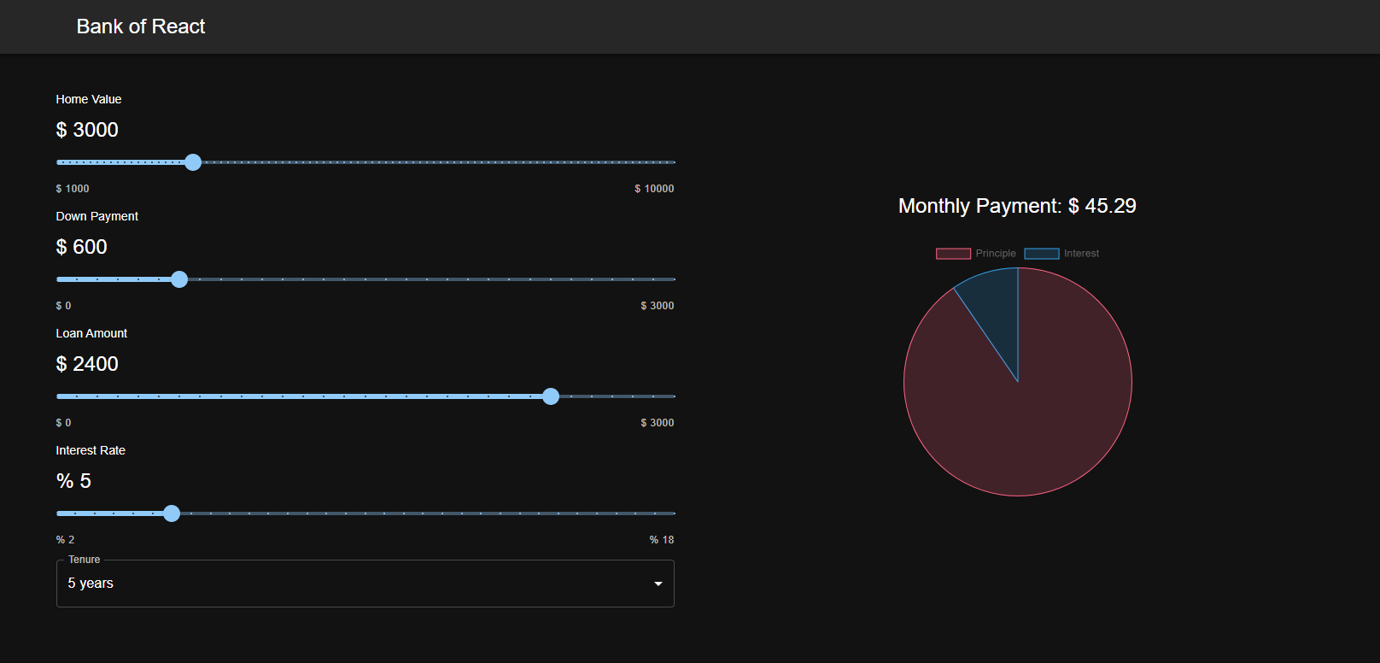This screenshot has width=1380, height=663.
Task: Click the Interest legend label text
Action: click(1081, 254)
